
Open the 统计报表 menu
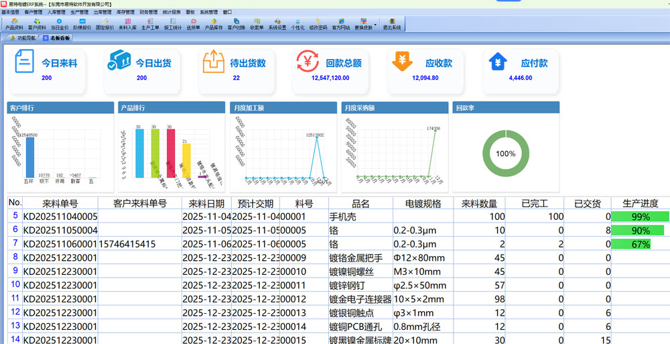click(172, 12)
